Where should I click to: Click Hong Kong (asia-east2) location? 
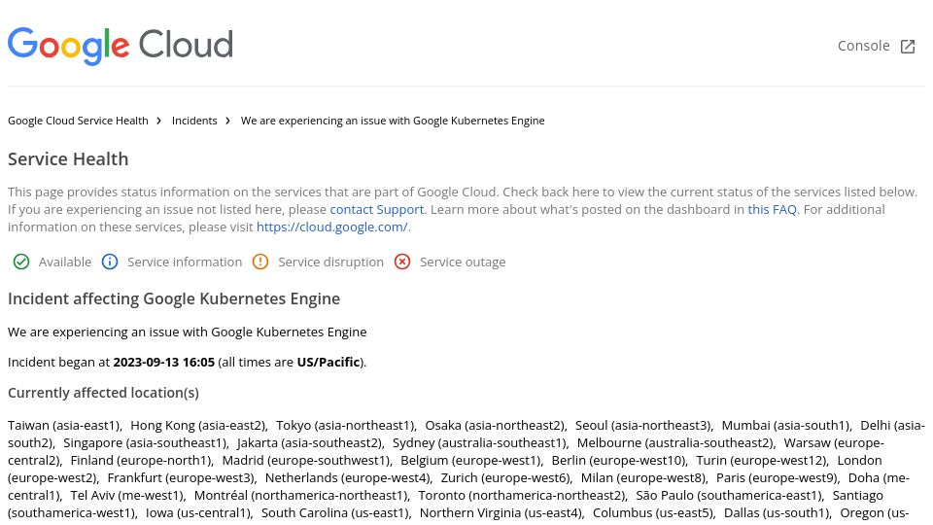point(198,426)
